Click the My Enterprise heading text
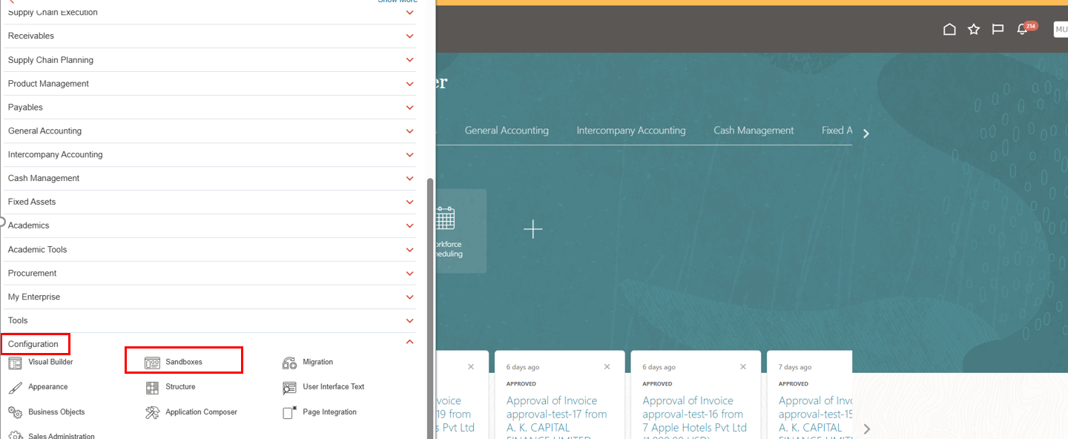 pos(34,297)
